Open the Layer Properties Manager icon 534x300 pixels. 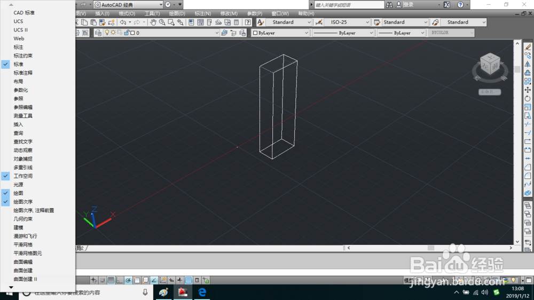[98, 33]
